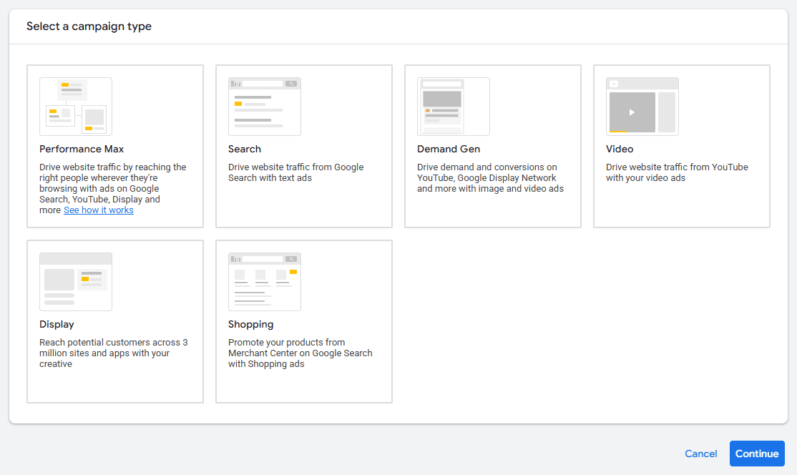Select the Demand Gen campaign illustration
This screenshot has width=797, height=475.
454,107
